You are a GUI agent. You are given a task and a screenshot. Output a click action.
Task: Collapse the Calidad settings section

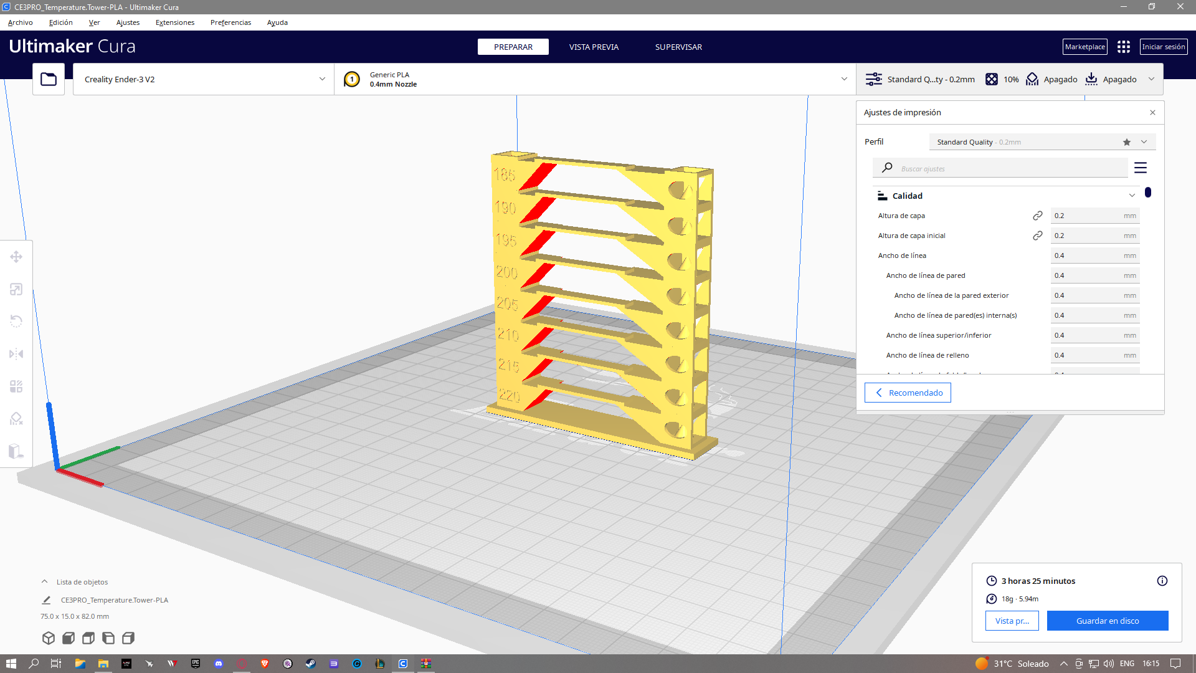point(1132,196)
